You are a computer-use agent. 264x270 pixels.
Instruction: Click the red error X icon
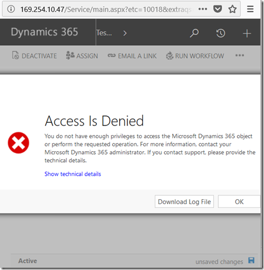(x=18, y=143)
